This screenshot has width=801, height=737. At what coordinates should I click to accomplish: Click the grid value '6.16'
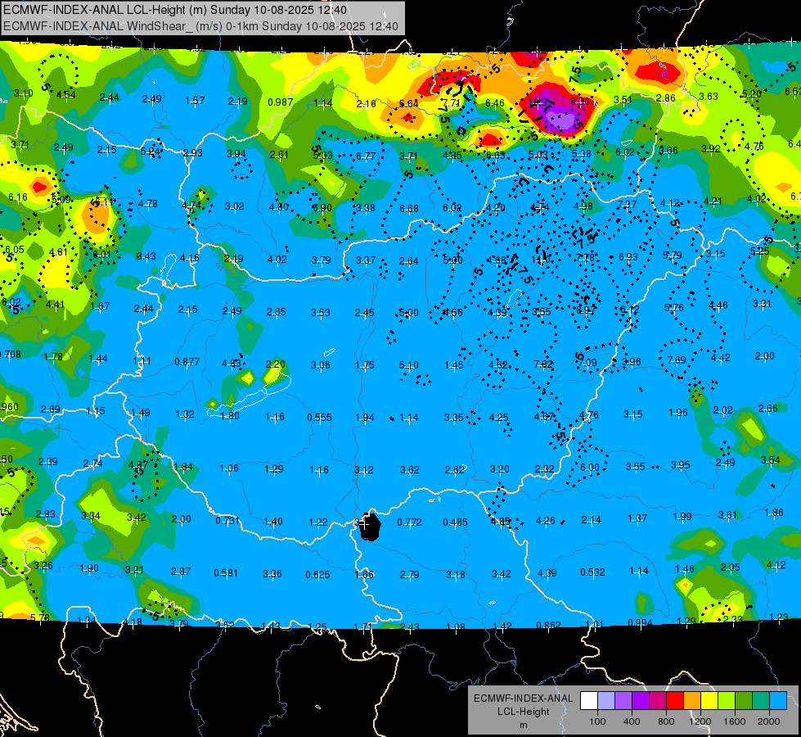pyautogui.click(x=17, y=197)
